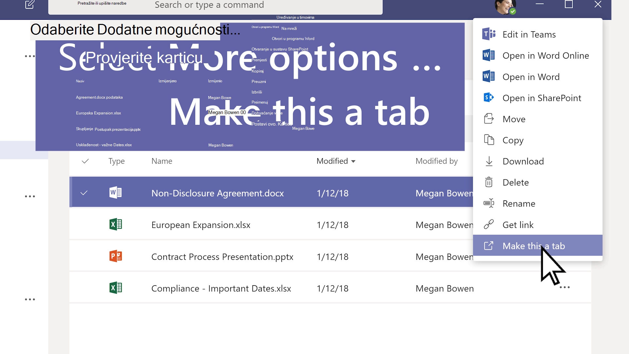
Task: Toggle checkbox for Non-Disclosure Agreement.docx
Action: (85, 193)
